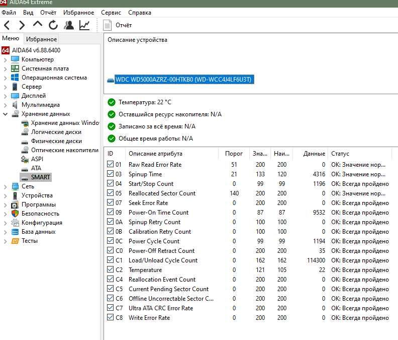
Task: Refresh using the circular arrow icon
Action: (53, 25)
